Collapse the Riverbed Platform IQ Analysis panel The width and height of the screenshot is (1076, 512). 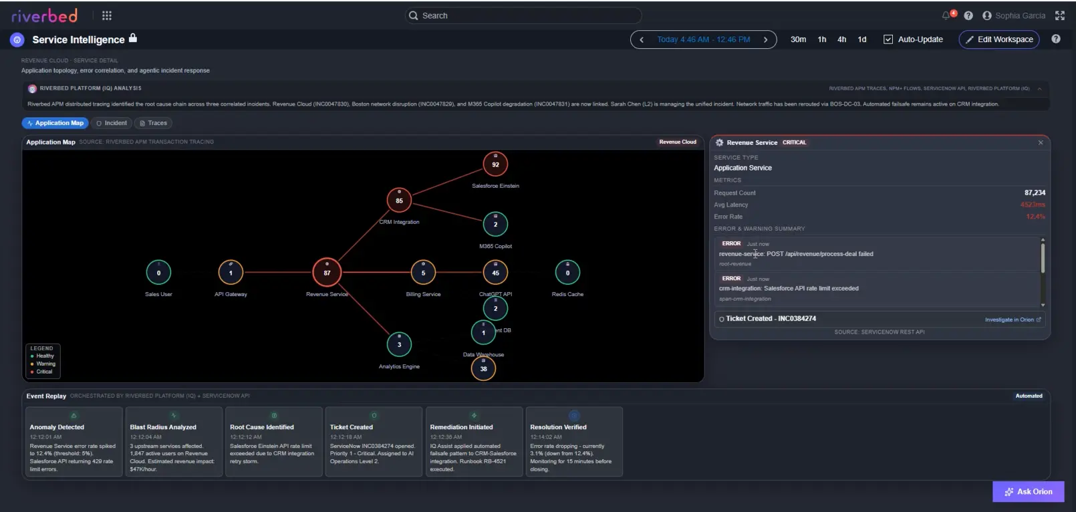1039,88
